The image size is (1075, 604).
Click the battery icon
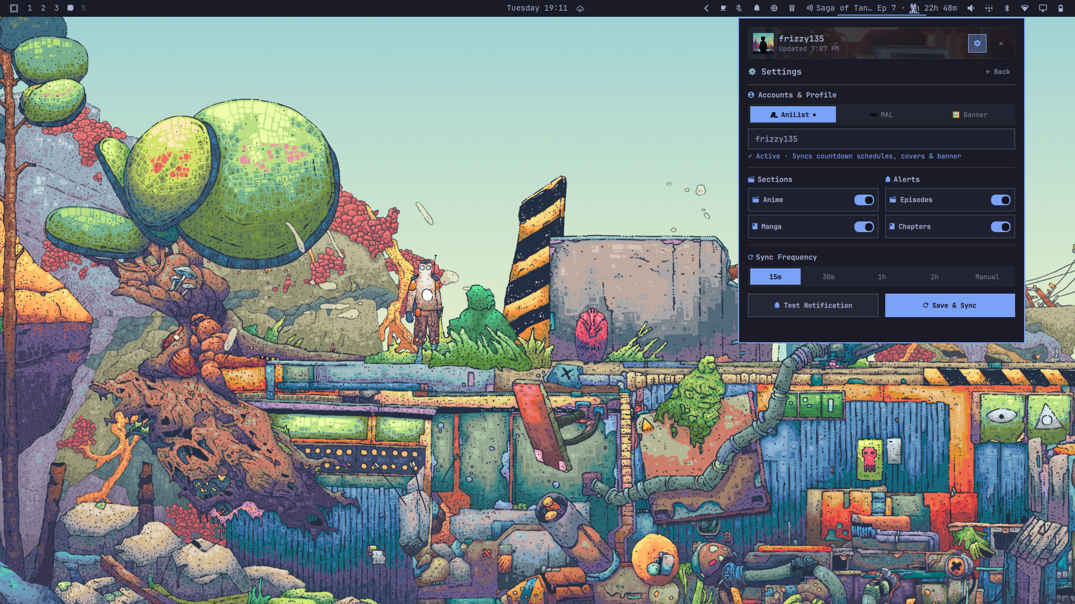pyautogui.click(x=1060, y=8)
